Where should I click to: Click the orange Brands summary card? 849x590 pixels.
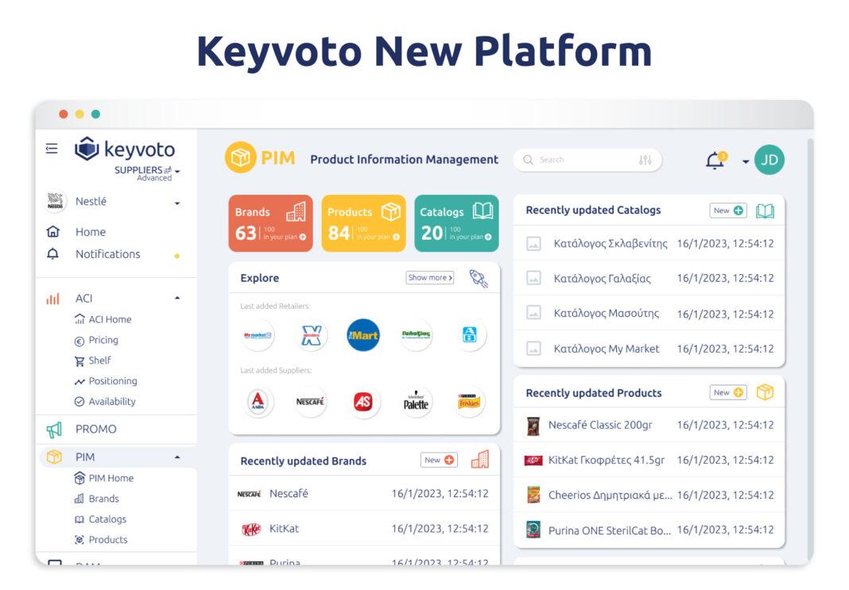point(270,223)
